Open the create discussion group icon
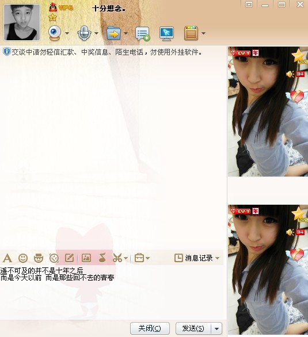The image size is (308, 337). point(142,33)
